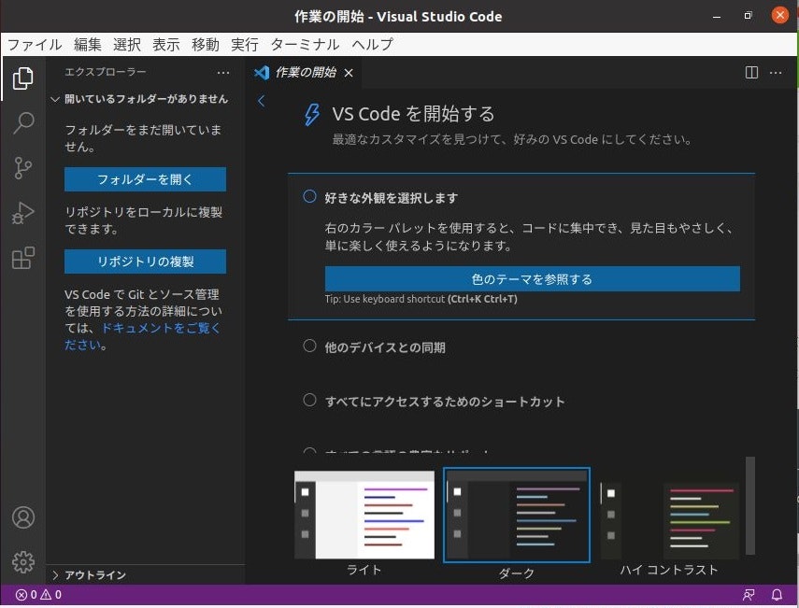Open the 編集 menu
The width and height of the screenshot is (799, 608).
point(88,44)
